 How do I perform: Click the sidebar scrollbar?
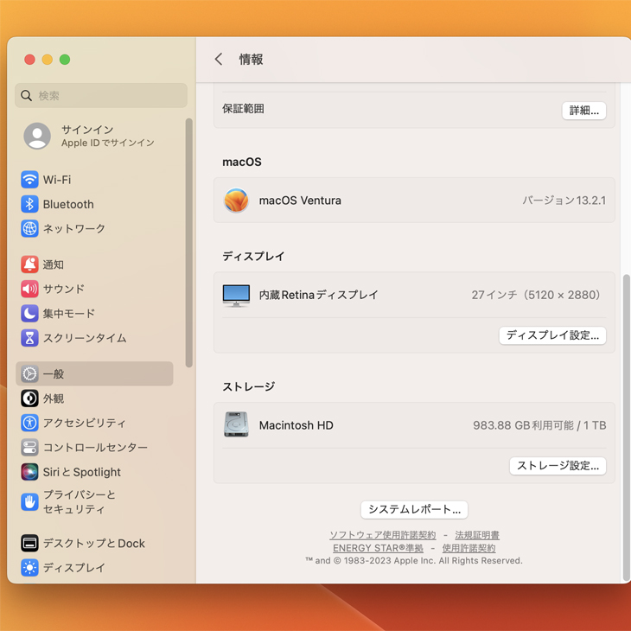(188, 243)
